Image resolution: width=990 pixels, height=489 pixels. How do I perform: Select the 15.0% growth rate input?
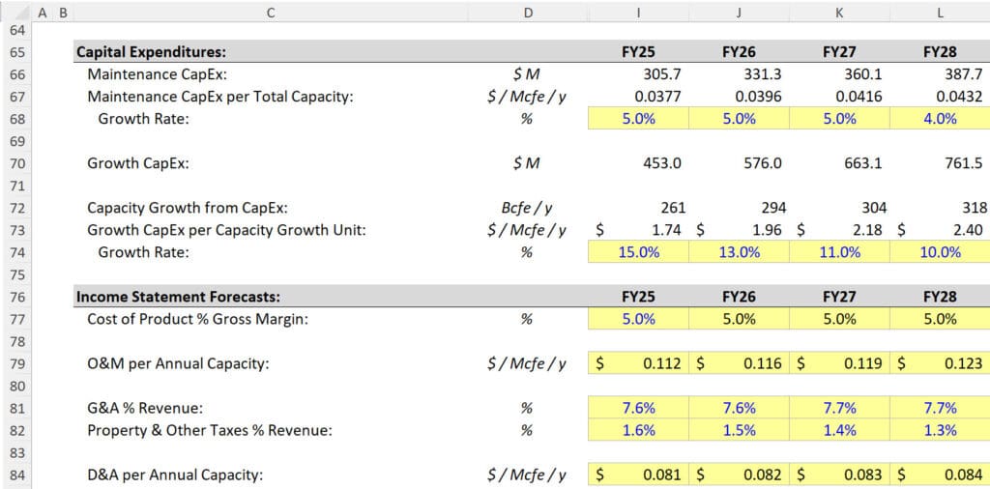638,252
